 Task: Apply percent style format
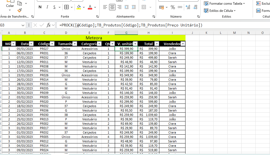coord(173,7)
